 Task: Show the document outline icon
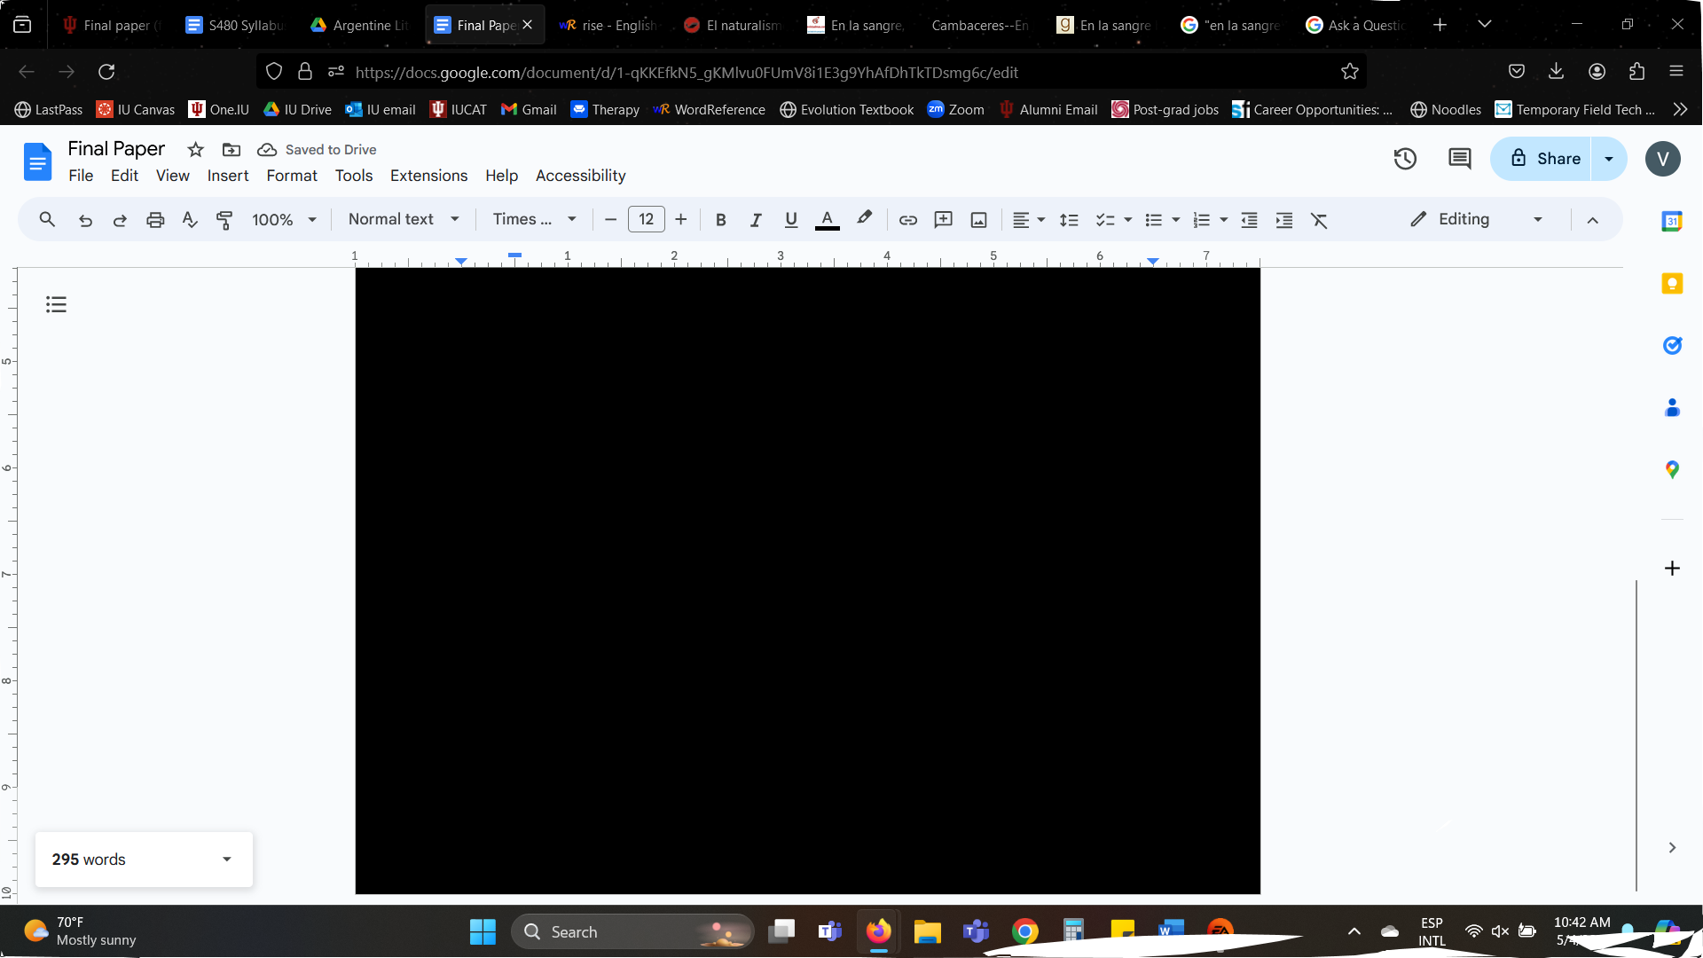pos(56,305)
